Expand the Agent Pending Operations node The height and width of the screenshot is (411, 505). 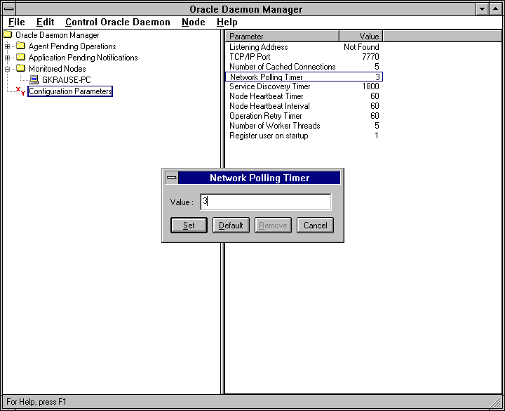point(8,46)
